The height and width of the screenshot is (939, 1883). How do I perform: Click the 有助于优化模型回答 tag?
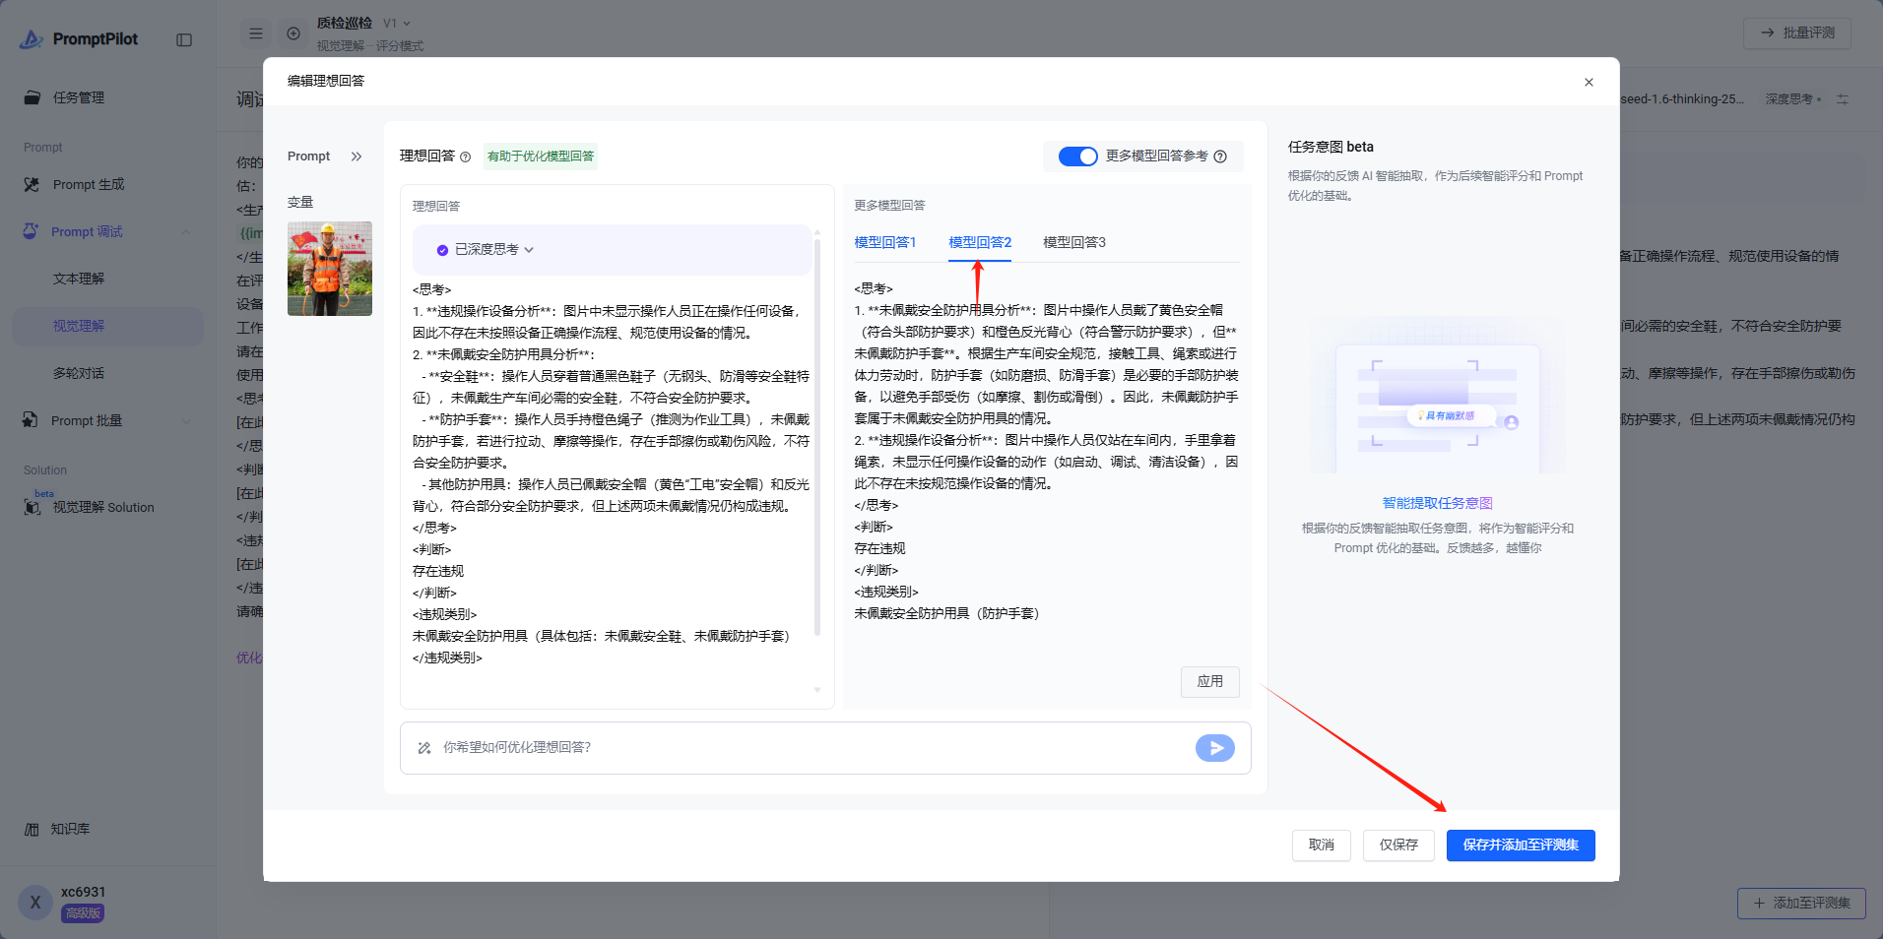pos(541,156)
